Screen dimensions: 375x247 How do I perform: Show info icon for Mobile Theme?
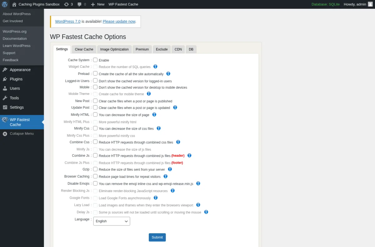(149, 94)
